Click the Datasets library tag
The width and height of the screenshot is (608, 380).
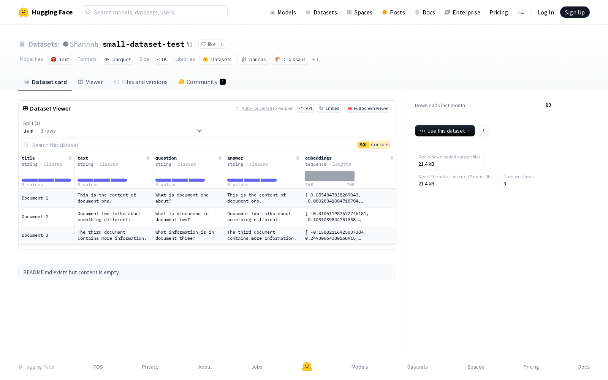click(217, 59)
